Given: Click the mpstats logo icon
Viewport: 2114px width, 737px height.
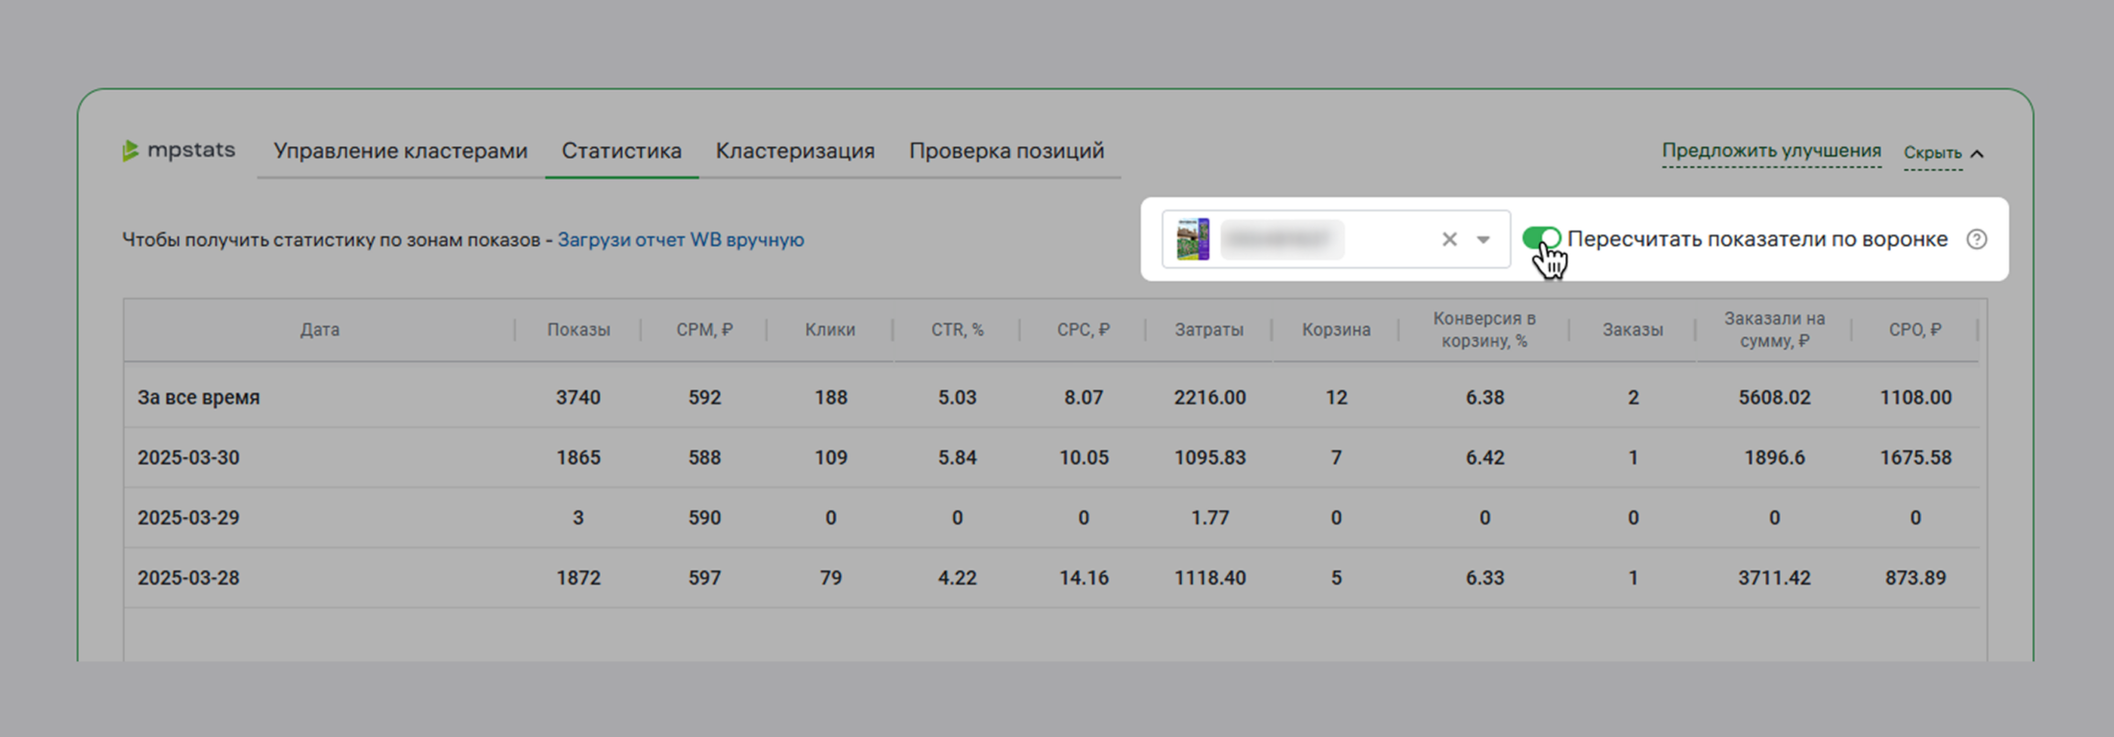Looking at the screenshot, I should (x=131, y=151).
